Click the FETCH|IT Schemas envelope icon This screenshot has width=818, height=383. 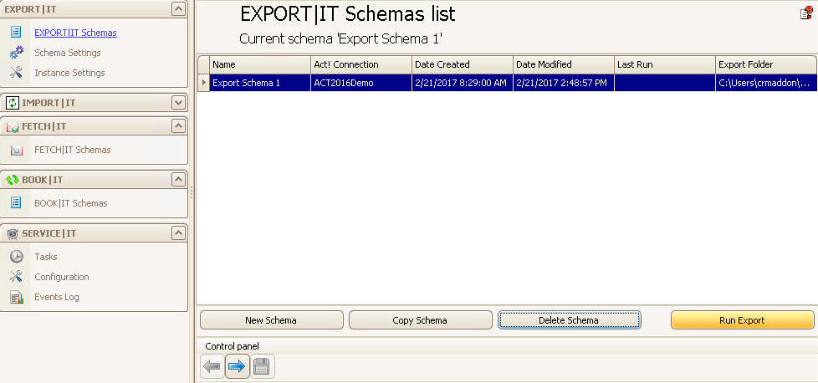click(17, 151)
